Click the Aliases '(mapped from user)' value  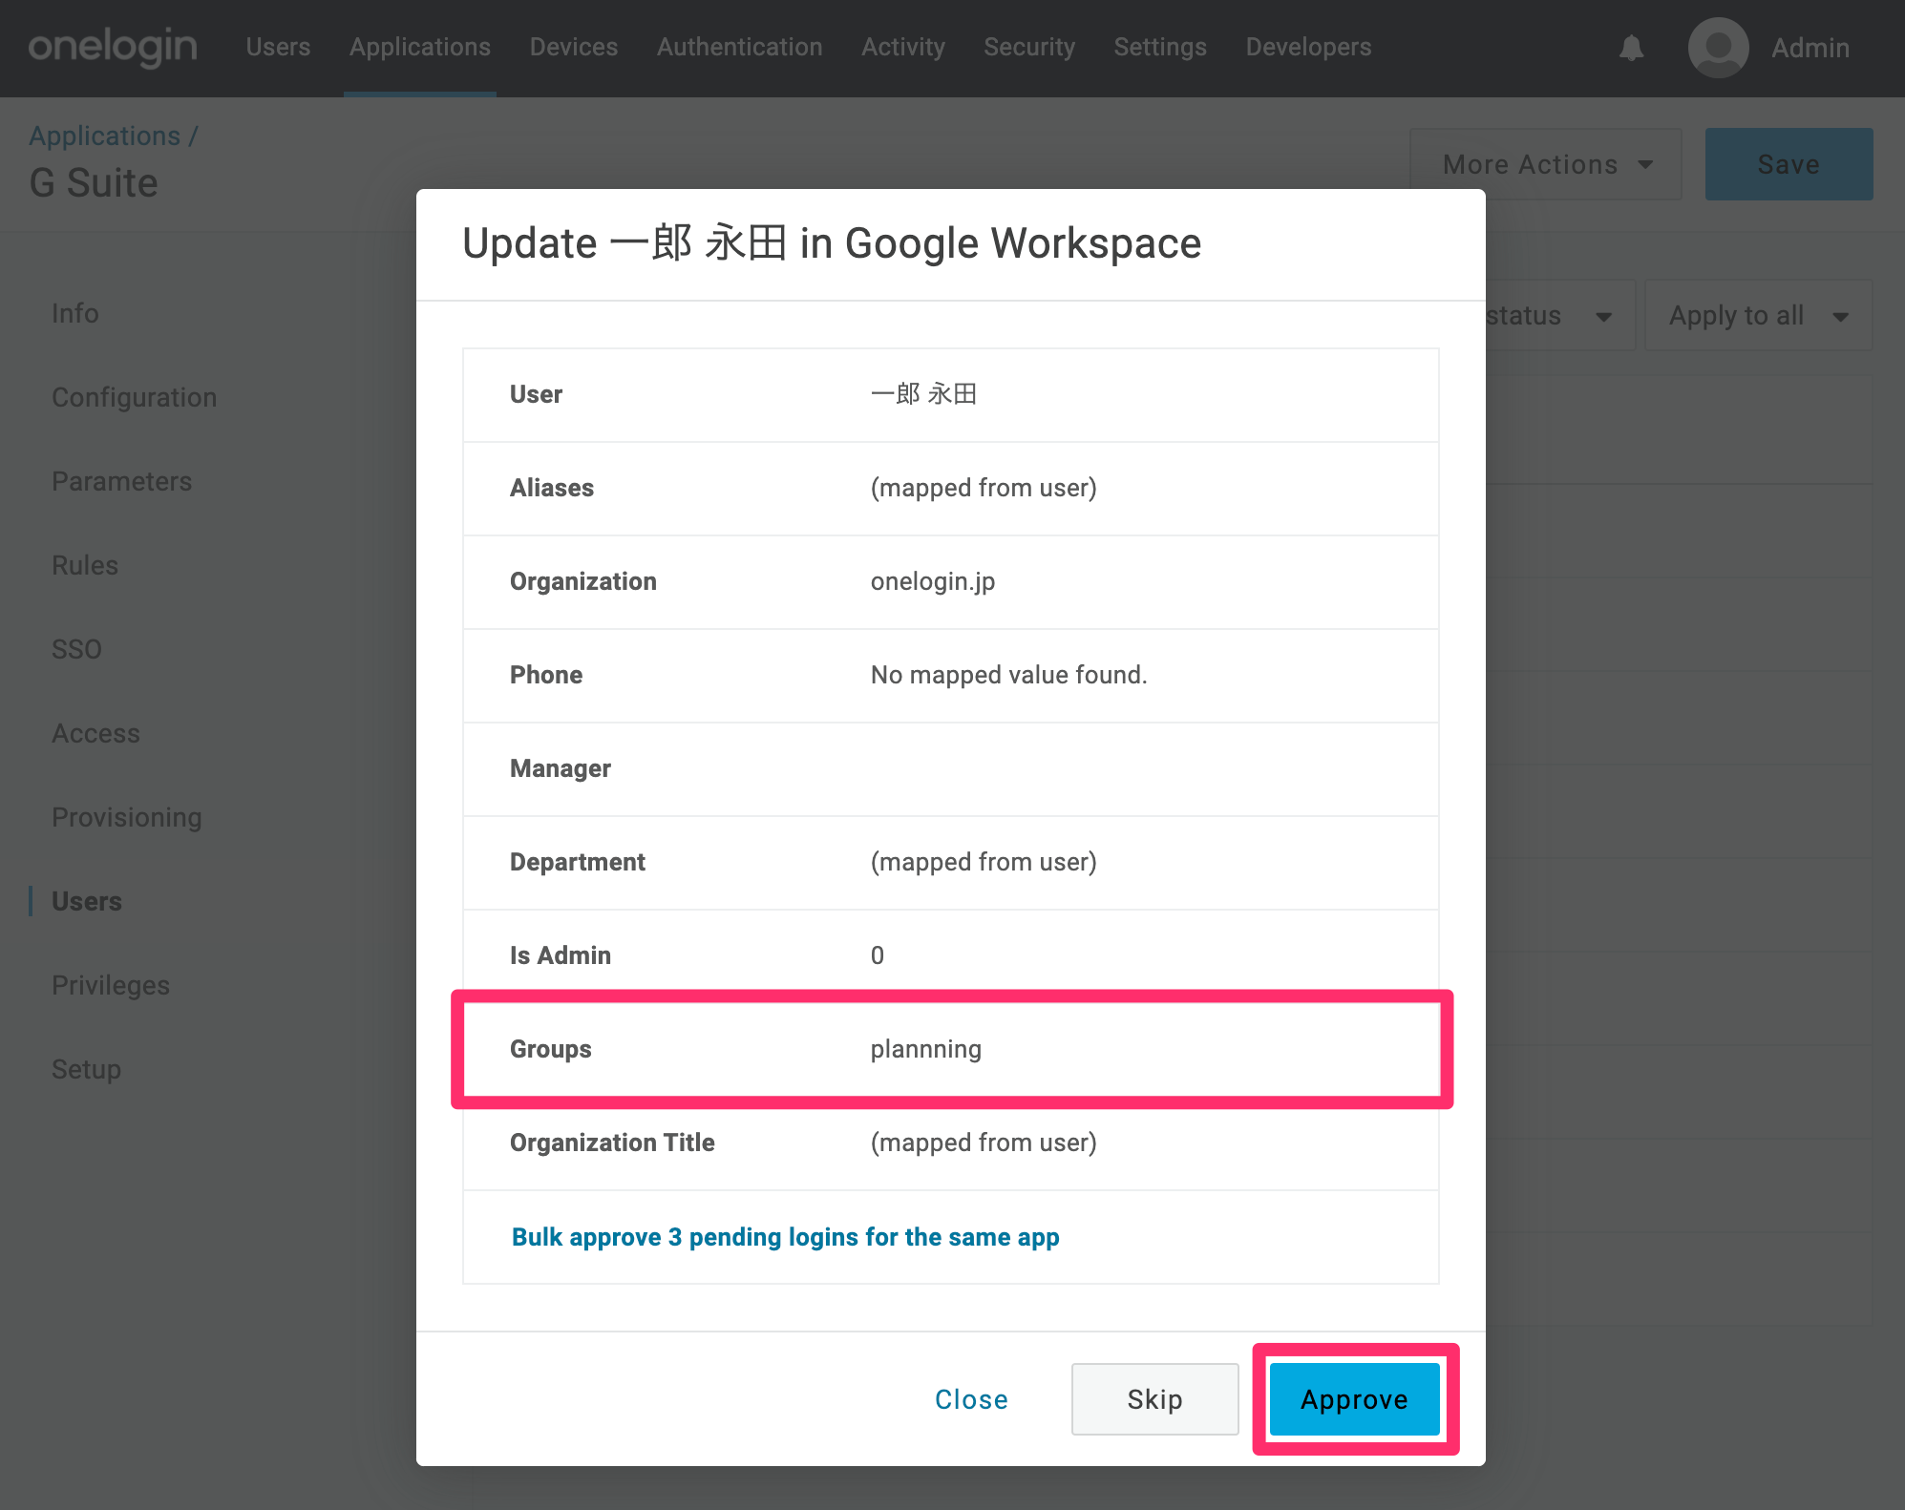click(x=984, y=488)
